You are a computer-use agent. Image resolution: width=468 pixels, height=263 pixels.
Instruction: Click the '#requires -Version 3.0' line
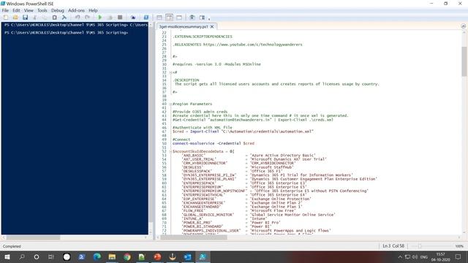pos(216,64)
